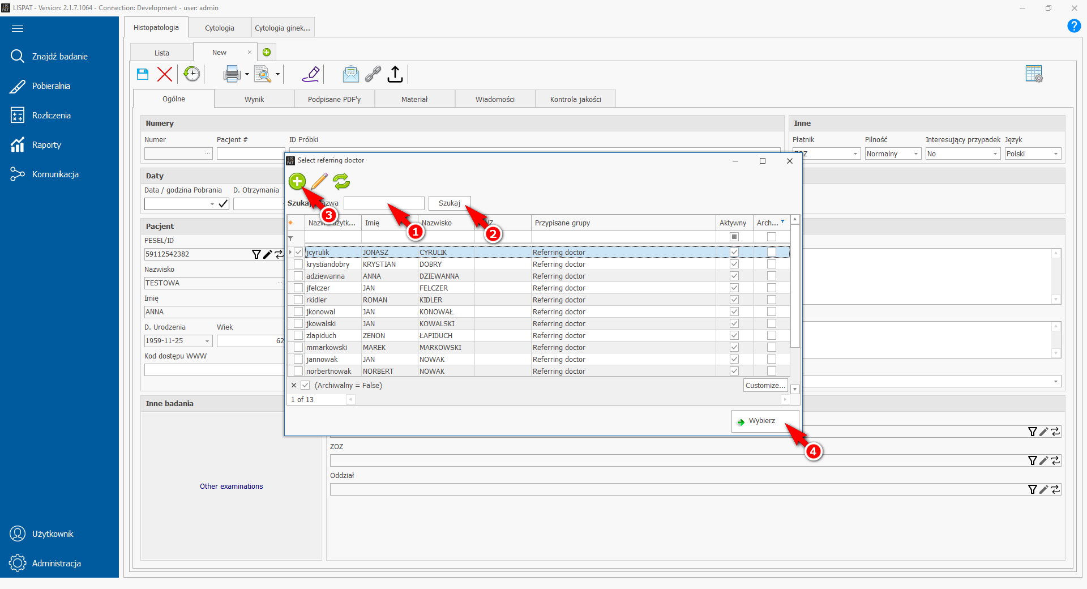Click the pencil edit icon in dialog

click(319, 181)
